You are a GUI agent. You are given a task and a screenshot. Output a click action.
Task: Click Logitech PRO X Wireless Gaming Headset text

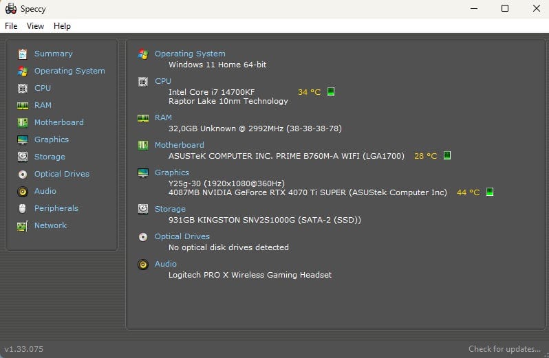click(250, 275)
